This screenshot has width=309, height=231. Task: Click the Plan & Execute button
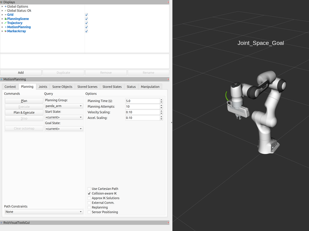point(24,112)
